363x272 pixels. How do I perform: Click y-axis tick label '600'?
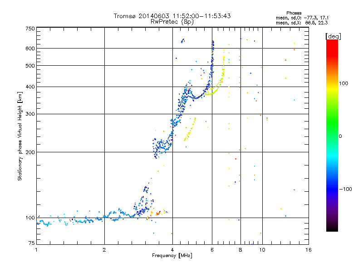point(30,49)
